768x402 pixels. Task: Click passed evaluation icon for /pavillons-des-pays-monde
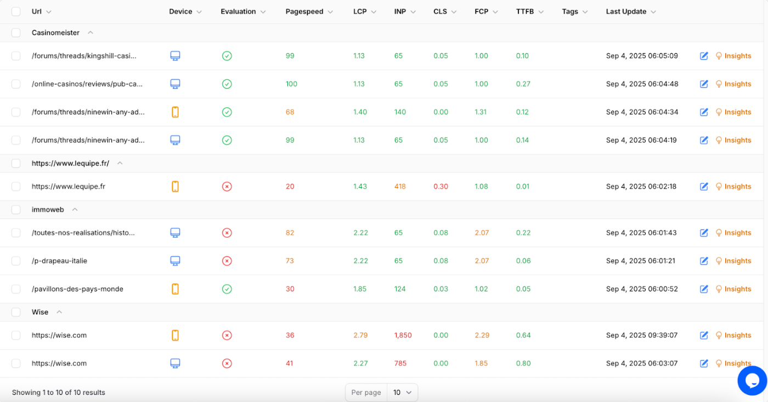(227, 289)
